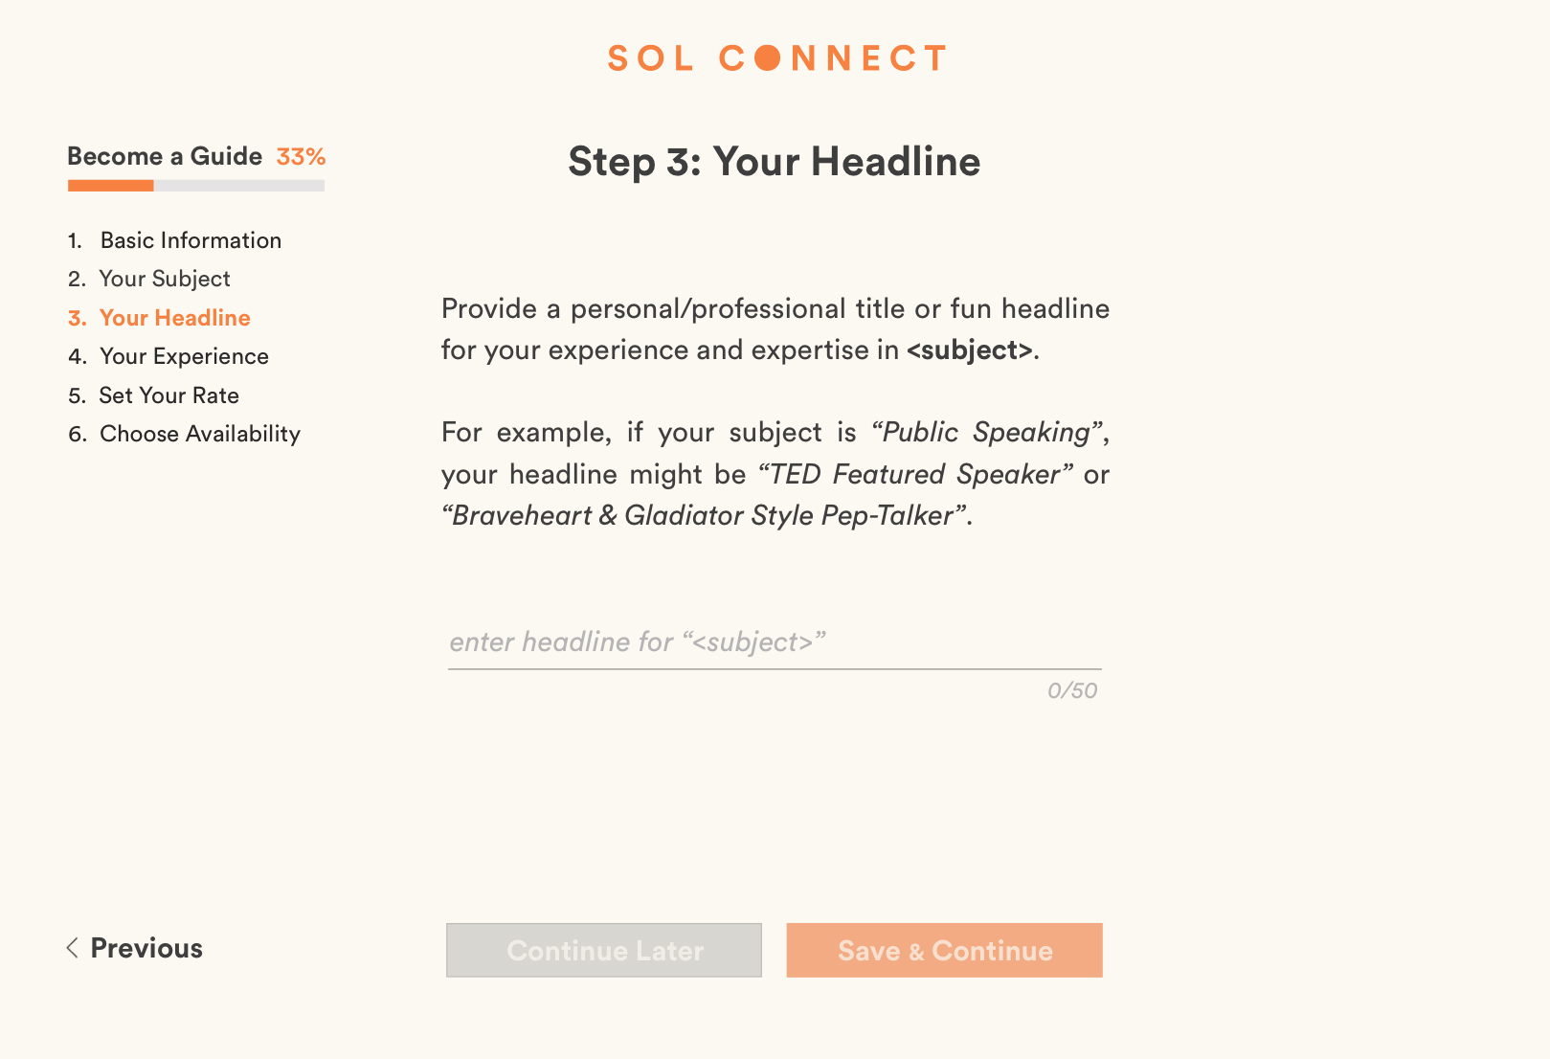Screen dimensions: 1550x1059
Task: Click the bold <subject> placeholder in instructions
Action: coord(969,350)
